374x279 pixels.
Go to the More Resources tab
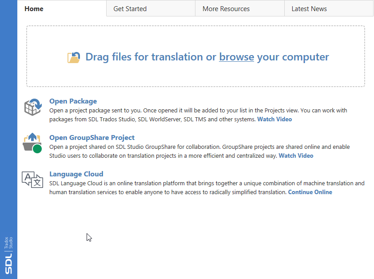240,9
